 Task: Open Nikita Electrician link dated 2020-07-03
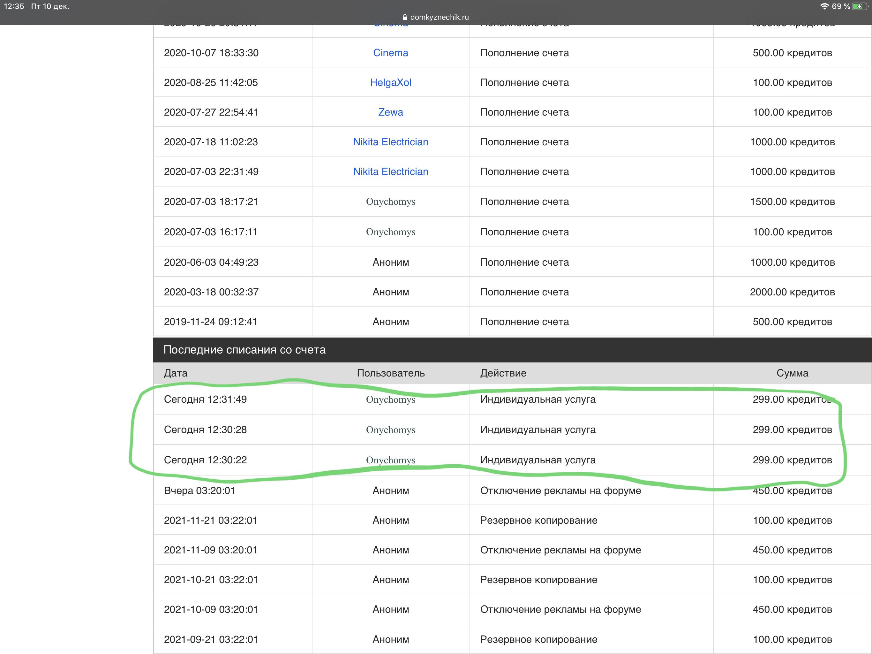pos(390,171)
